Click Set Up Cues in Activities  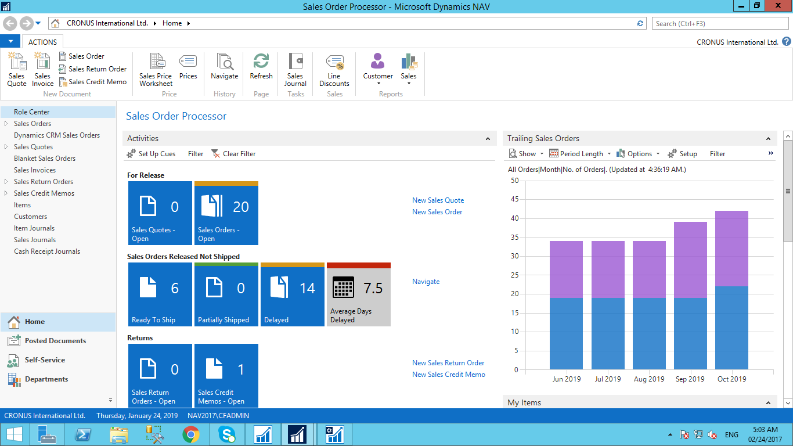tap(151, 154)
